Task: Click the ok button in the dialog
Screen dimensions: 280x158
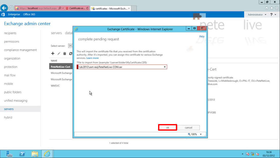Action: pyautogui.click(x=167, y=128)
